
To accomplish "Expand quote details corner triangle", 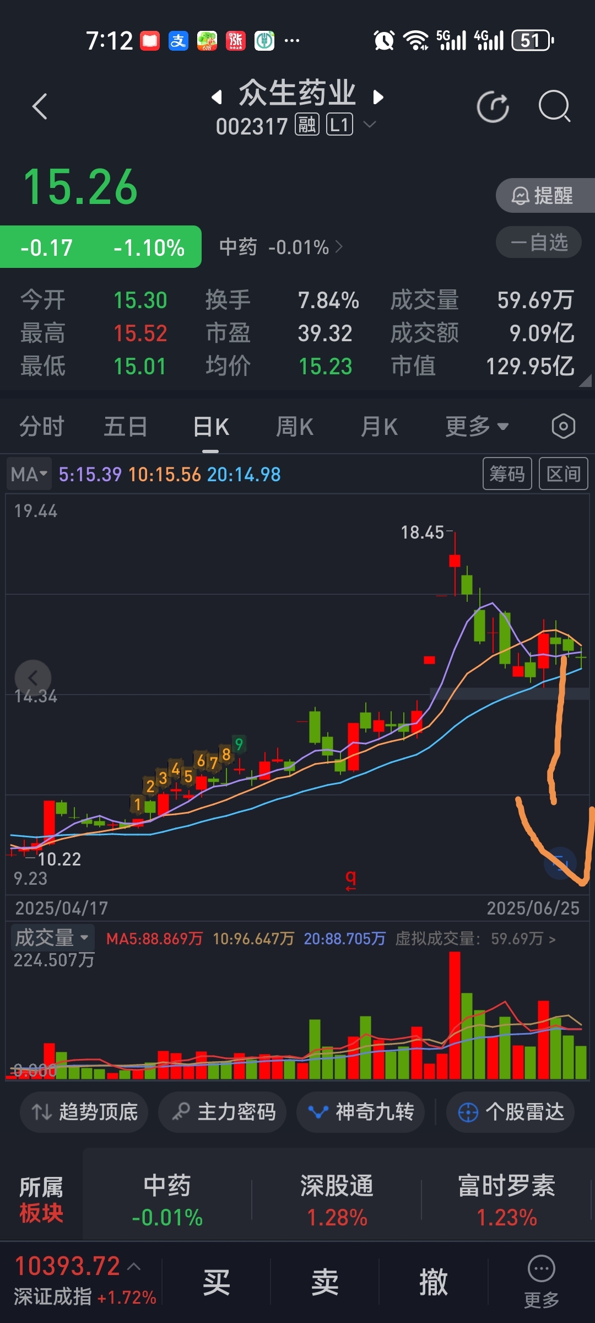I will pyautogui.click(x=585, y=380).
